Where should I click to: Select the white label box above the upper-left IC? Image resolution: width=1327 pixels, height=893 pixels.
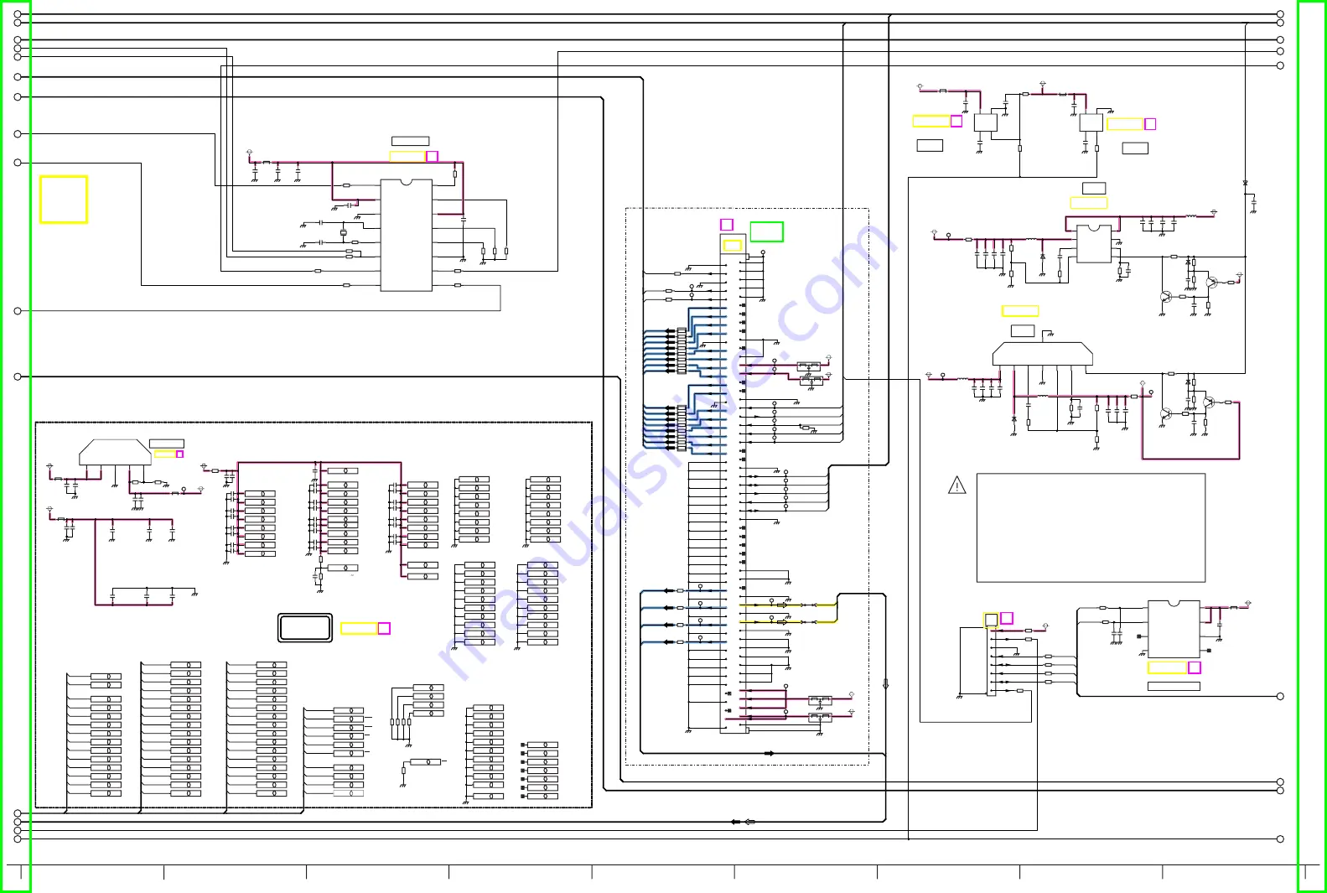[411, 141]
